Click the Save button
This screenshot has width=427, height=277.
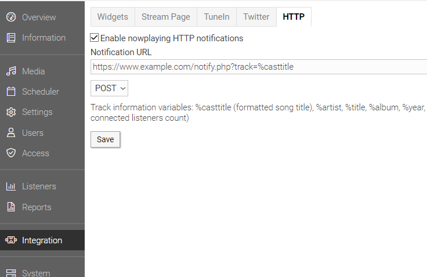(105, 139)
